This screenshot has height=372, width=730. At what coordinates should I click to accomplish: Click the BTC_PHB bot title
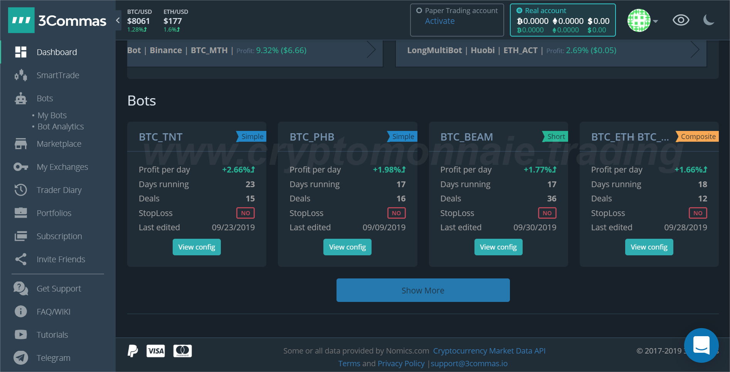pos(312,137)
